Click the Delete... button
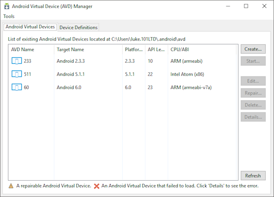274x197 pixels. (x=253, y=105)
